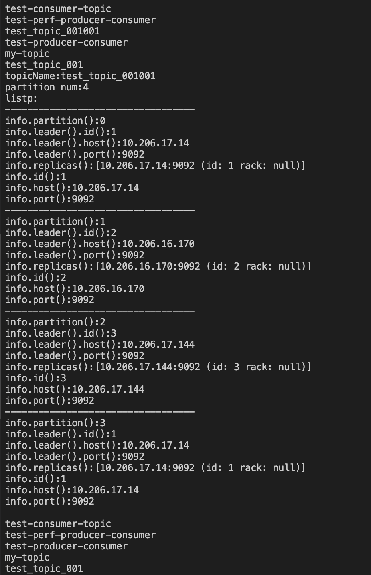
Task: Select the info.partition():1 line
Action: pos(55,222)
